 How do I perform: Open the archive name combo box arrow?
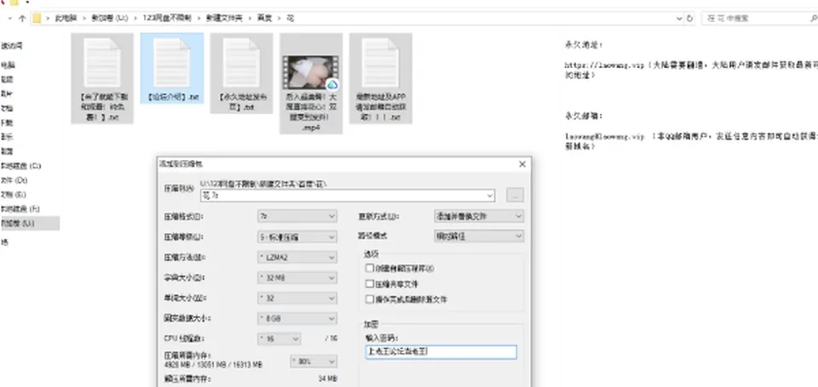point(489,196)
